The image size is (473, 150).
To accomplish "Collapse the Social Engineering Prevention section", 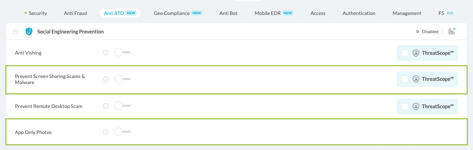I will tap(15, 32).
